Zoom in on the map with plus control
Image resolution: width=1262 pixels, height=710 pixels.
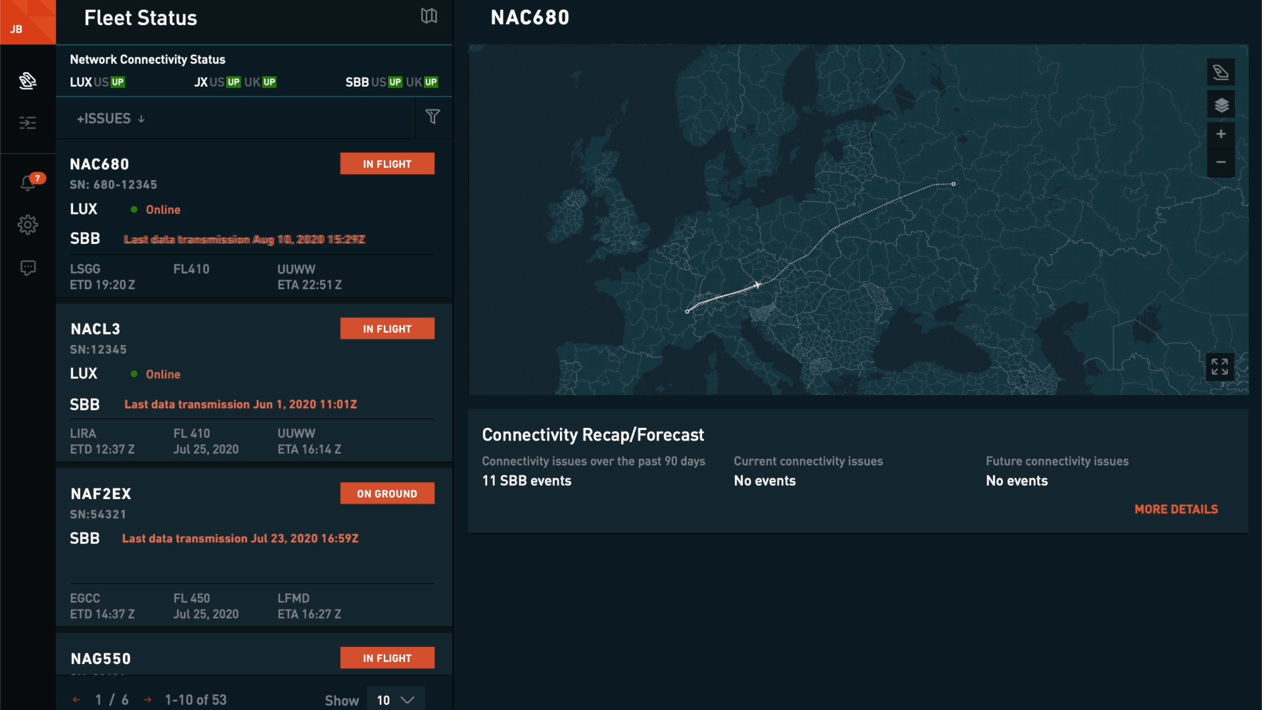coord(1221,134)
